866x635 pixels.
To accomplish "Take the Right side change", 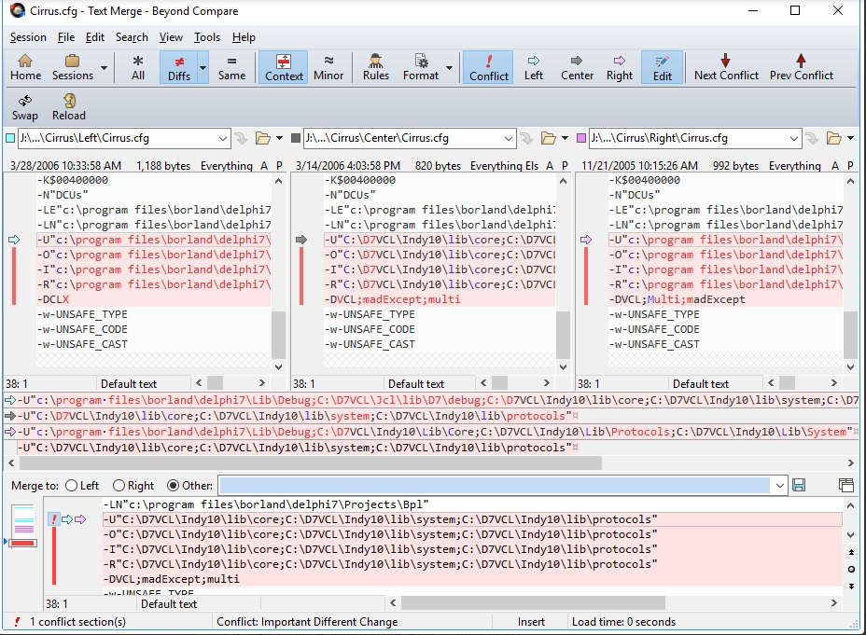I will click(x=620, y=67).
